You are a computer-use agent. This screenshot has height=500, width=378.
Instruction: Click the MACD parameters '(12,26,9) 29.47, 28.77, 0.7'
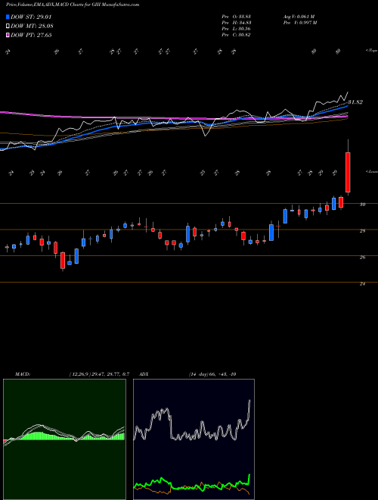98,374
